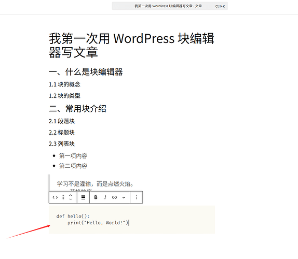This screenshot has height=259, width=298.
Task: Grab the block drag handle icon
Action: 63,197
